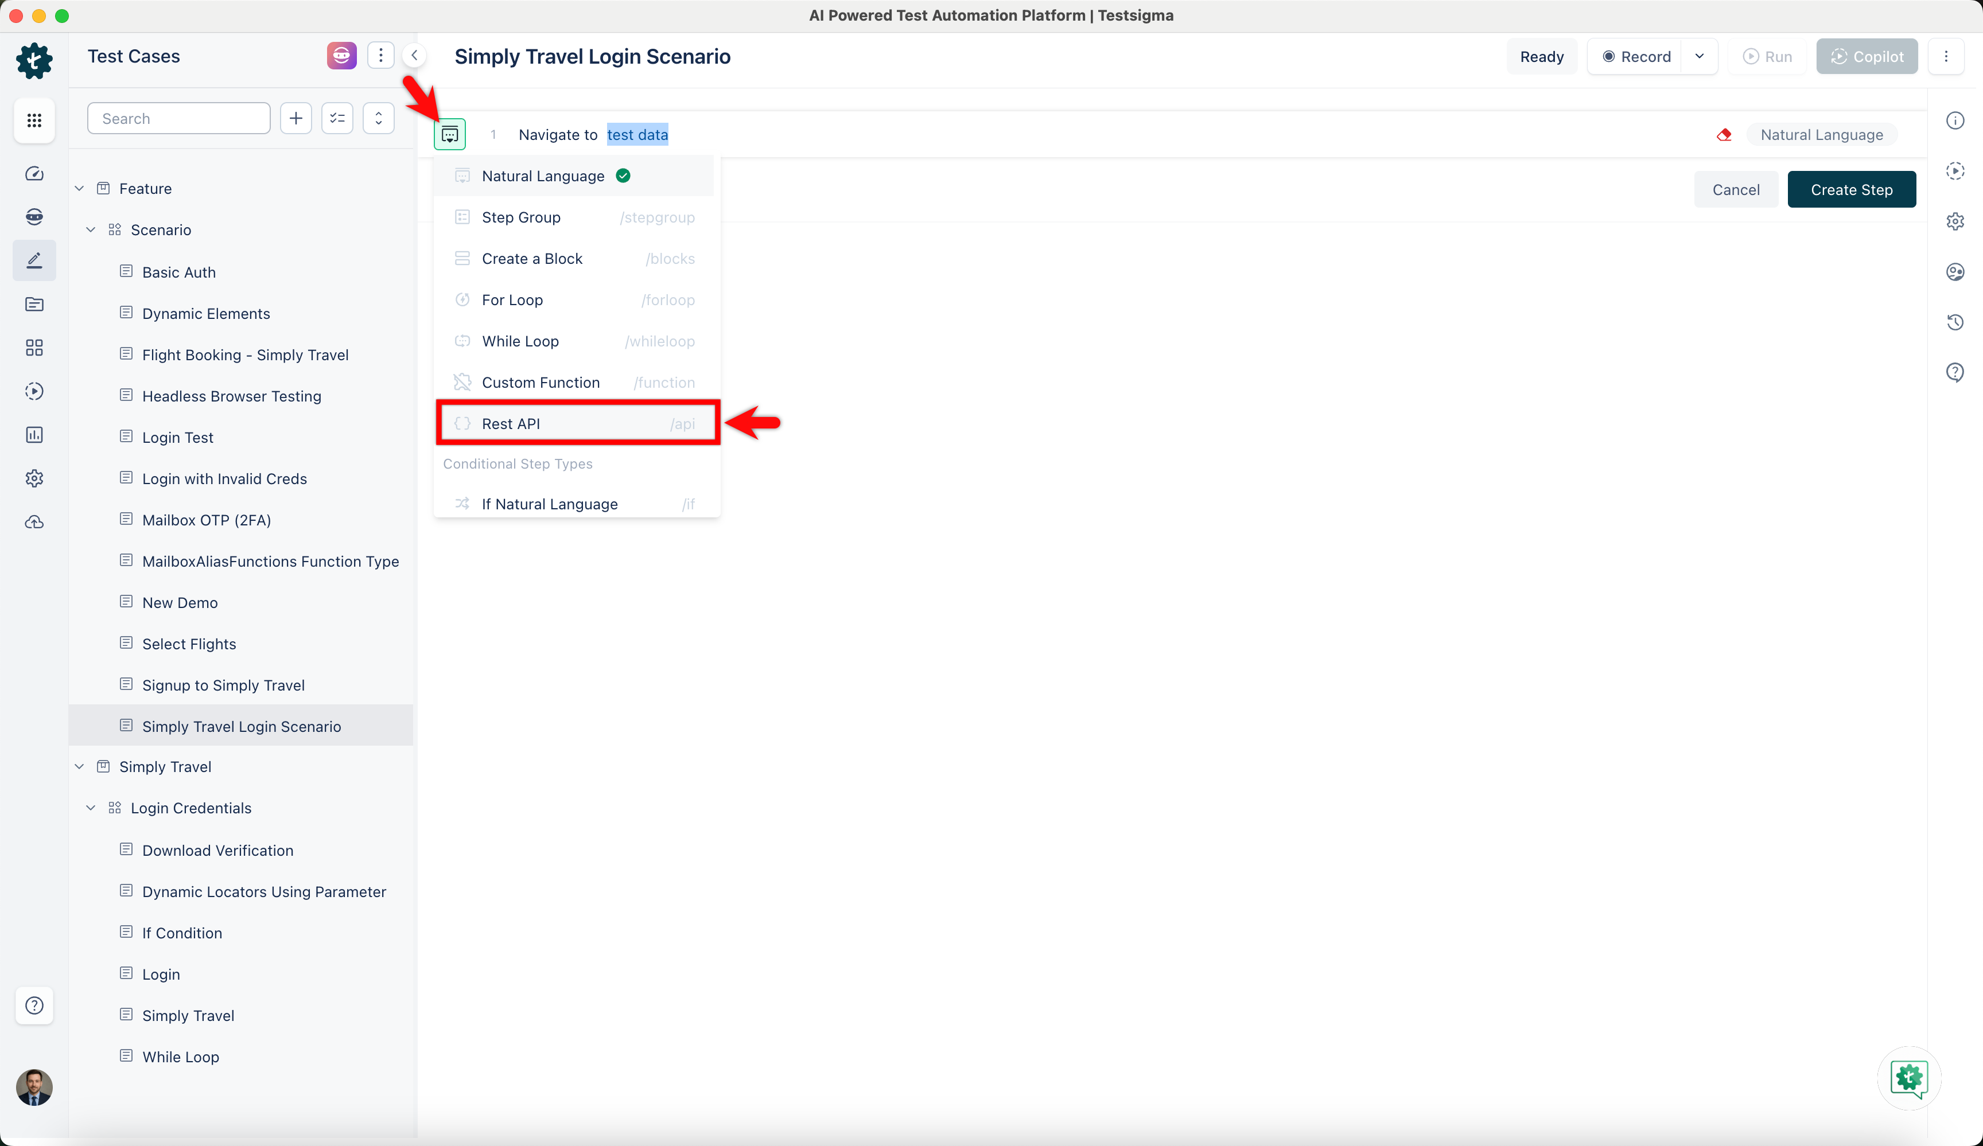Viewport: 1983px width, 1146px height.
Task: Open the Record dropdown arrow
Action: [1699, 57]
